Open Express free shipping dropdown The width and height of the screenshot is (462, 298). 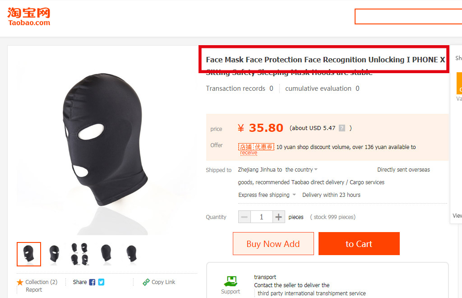pos(267,195)
